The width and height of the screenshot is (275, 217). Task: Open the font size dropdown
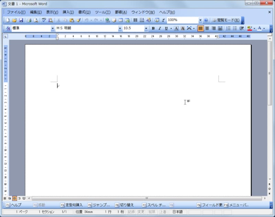pyautogui.click(x=145, y=28)
